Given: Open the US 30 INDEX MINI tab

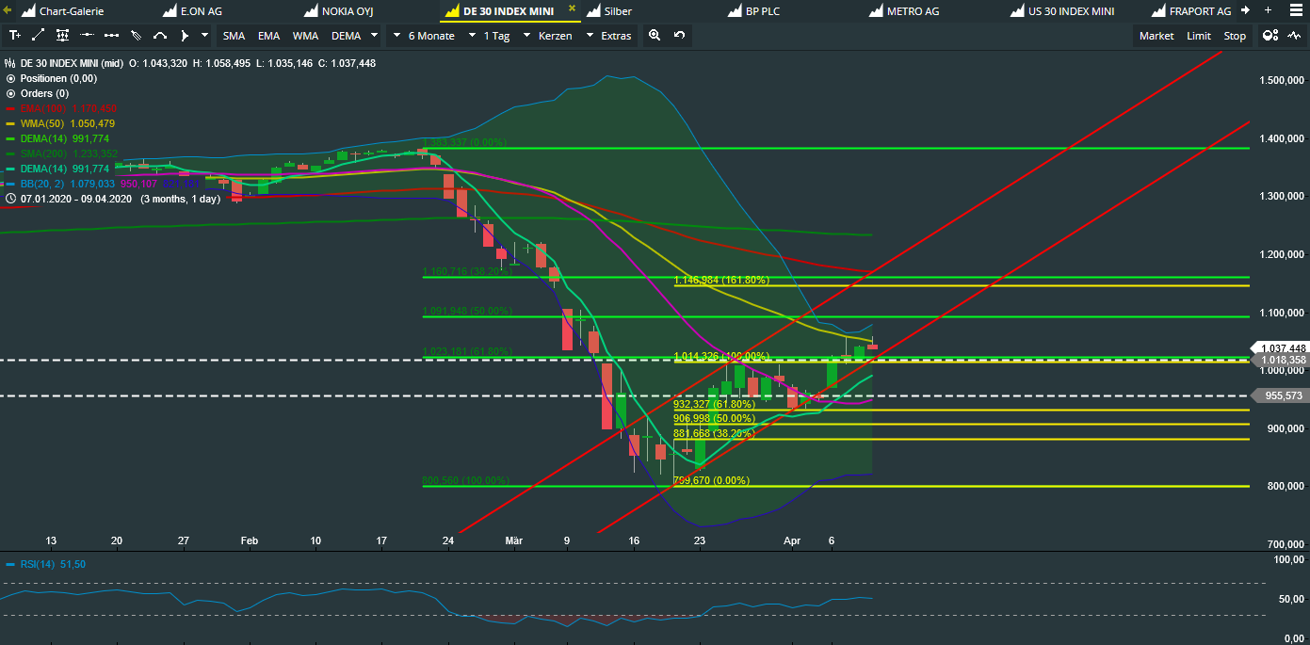Looking at the screenshot, I should click(x=1061, y=11).
